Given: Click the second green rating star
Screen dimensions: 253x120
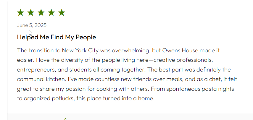Looking at the screenshot, I should 31,13.
